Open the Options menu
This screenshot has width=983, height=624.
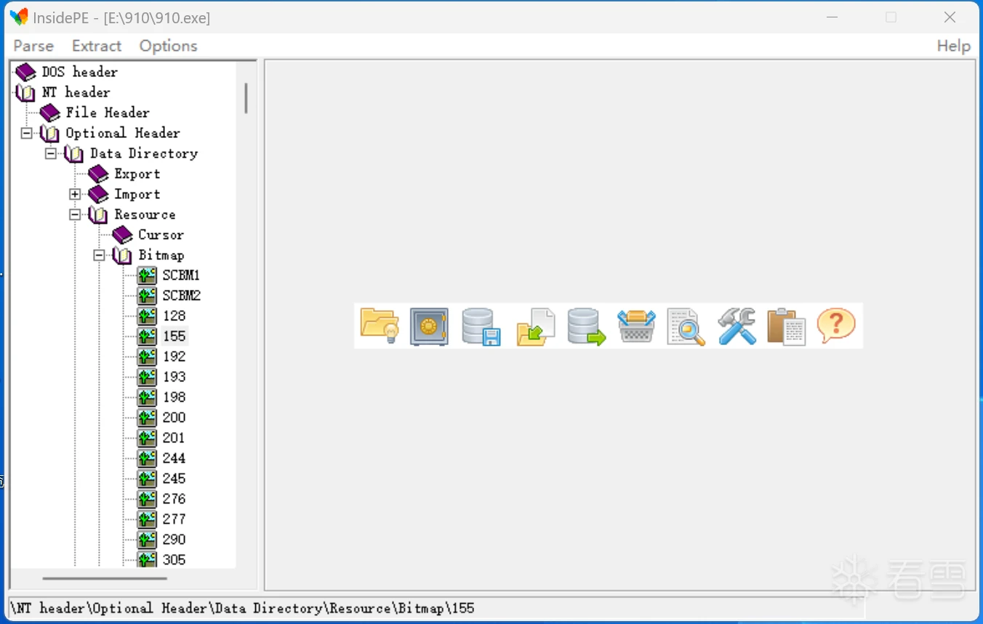168,46
